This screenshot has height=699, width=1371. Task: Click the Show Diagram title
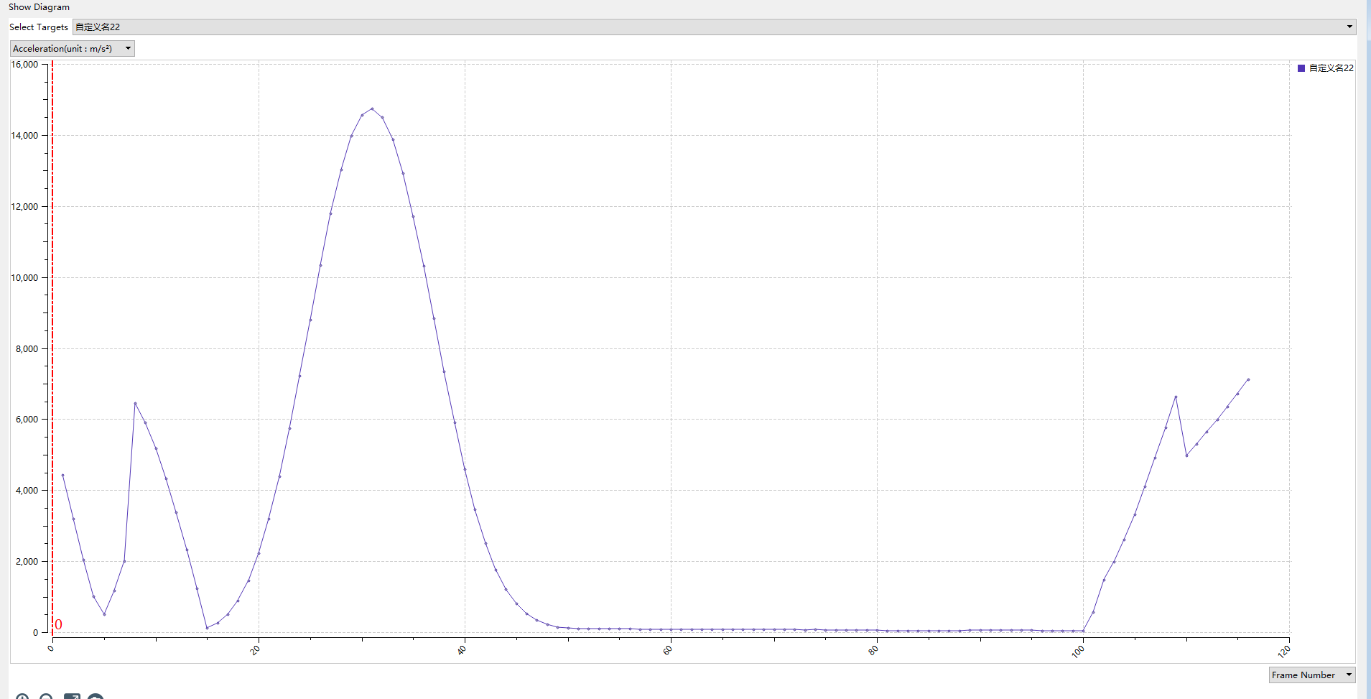(x=39, y=7)
